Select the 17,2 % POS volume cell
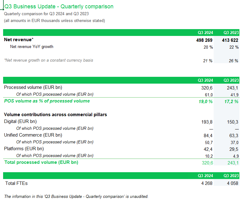The height and width of the screenshot is (201, 245). (231, 101)
